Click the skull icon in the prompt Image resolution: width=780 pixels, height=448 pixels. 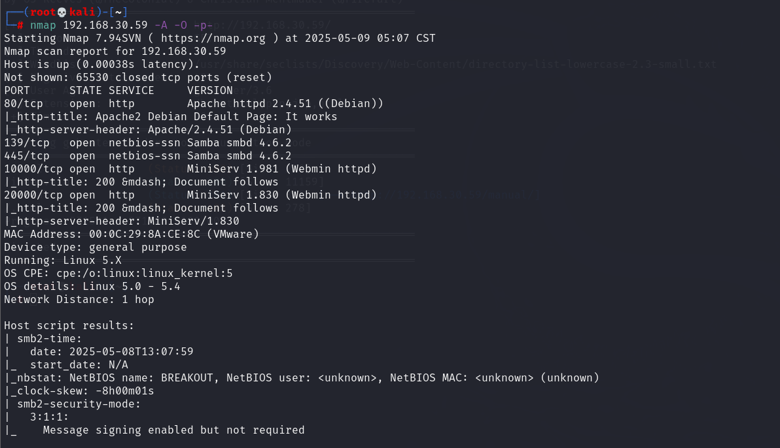pos(62,12)
